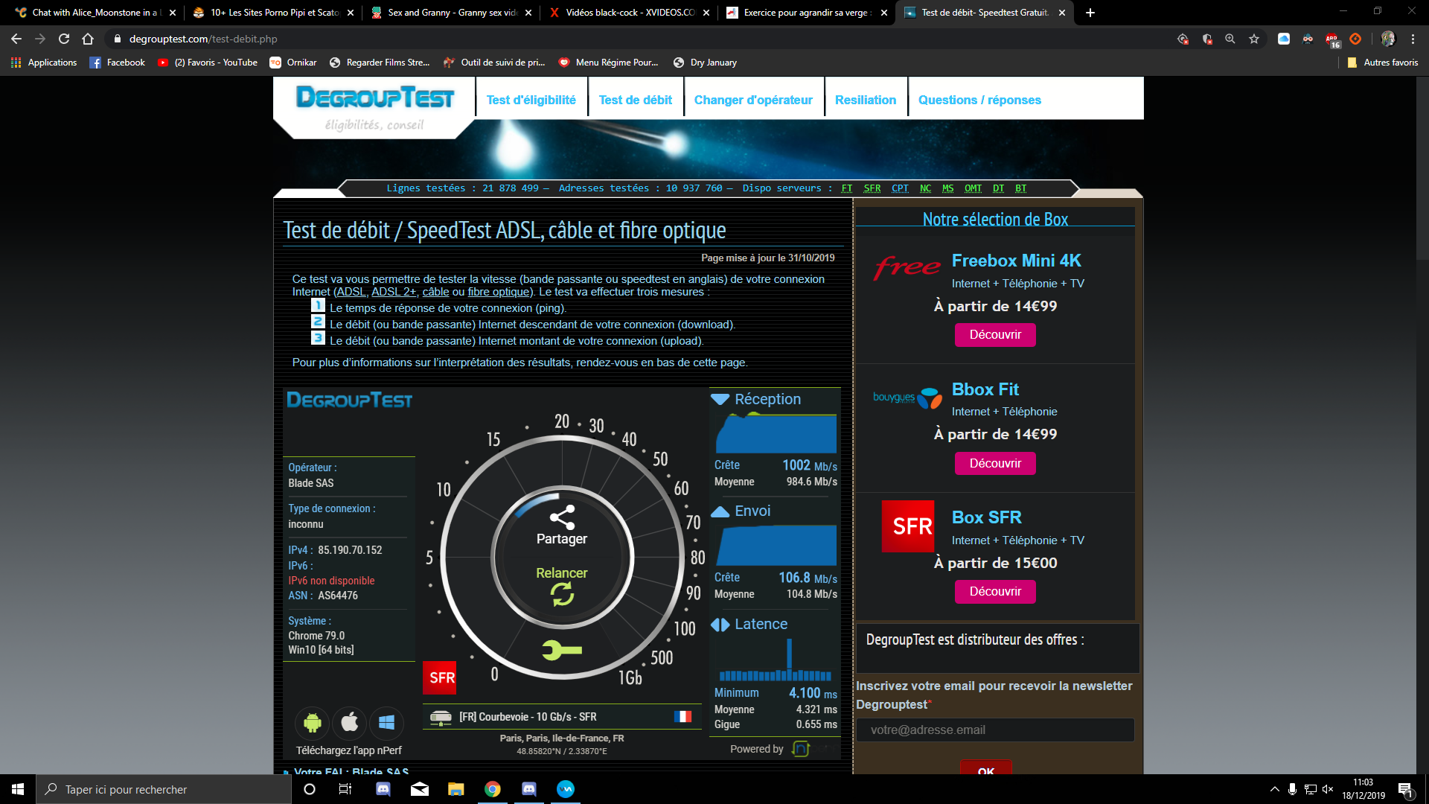Click the green Relancer refresh icon

tap(562, 593)
